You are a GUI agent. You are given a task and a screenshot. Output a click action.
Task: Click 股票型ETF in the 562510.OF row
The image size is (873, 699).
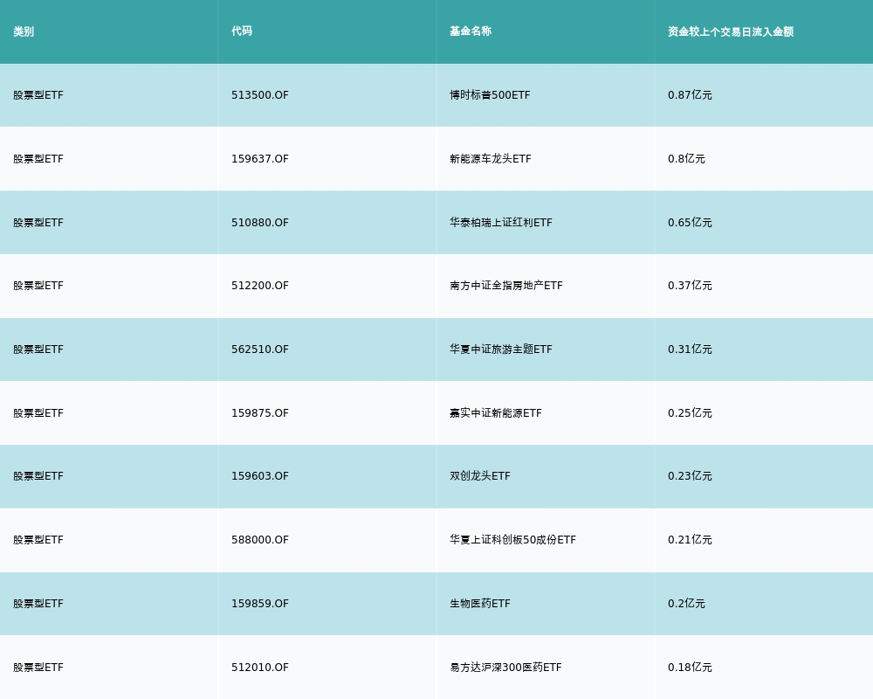click(38, 349)
